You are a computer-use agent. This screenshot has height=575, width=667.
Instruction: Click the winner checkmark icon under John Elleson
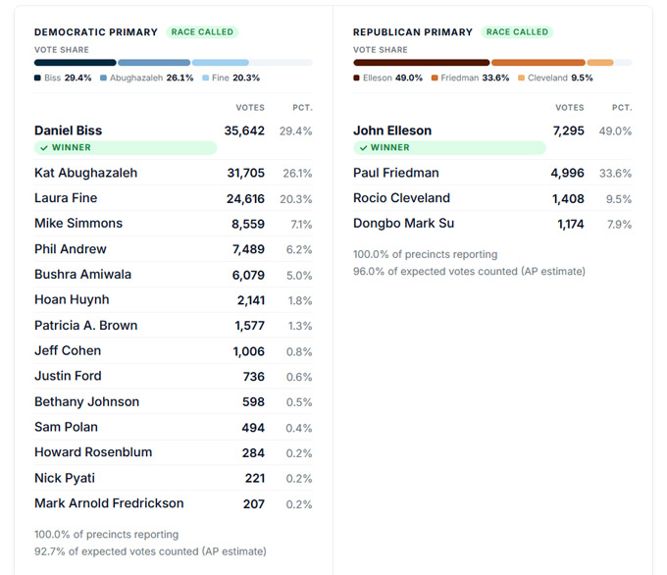coord(363,148)
